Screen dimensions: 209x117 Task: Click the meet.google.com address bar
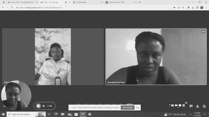click(93, 7)
